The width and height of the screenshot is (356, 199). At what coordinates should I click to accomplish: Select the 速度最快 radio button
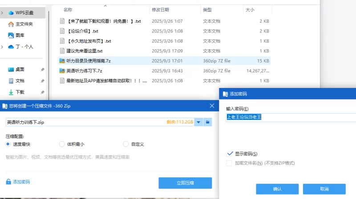coord(8,144)
